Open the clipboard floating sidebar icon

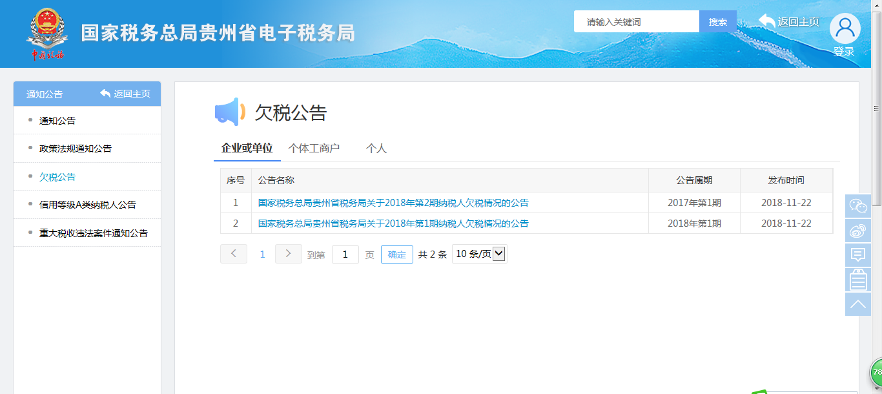[x=858, y=280]
